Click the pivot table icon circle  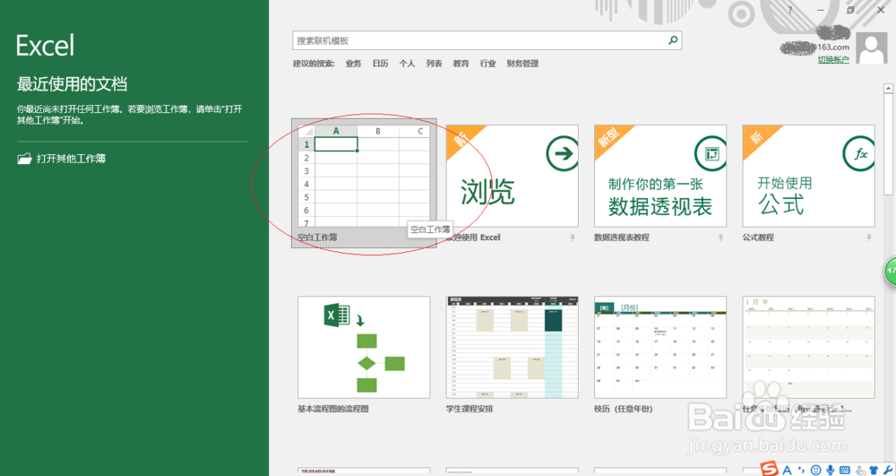[711, 153]
